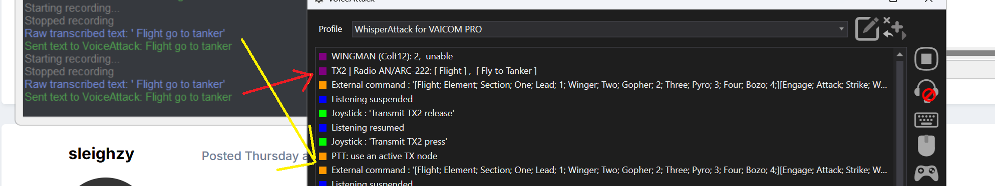The height and width of the screenshot is (186, 995).
Task: Select the 'PTT: use an active TX node' entry
Action: point(384,156)
